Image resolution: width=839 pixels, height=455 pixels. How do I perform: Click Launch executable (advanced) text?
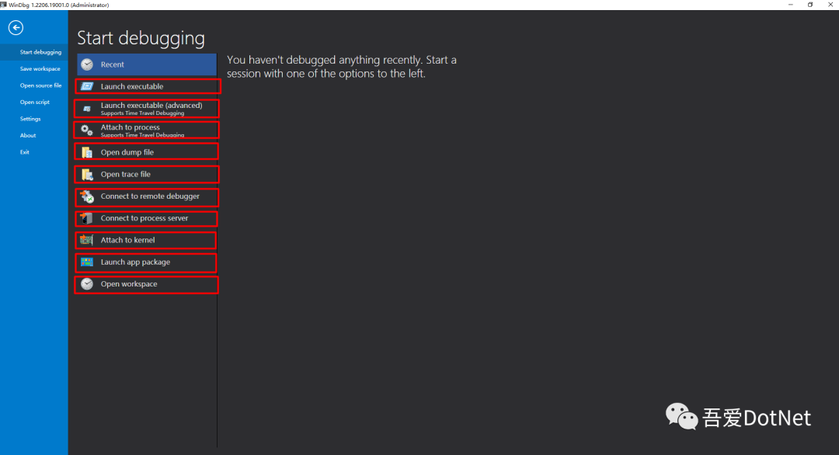tap(151, 106)
